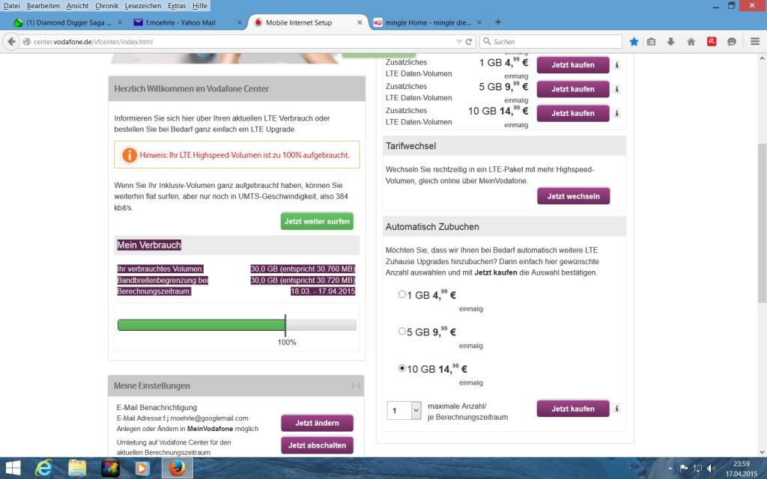Open the Lesezeichen menu
This screenshot has height=479, width=767.
pyautogui.click(x=143, y=6)
